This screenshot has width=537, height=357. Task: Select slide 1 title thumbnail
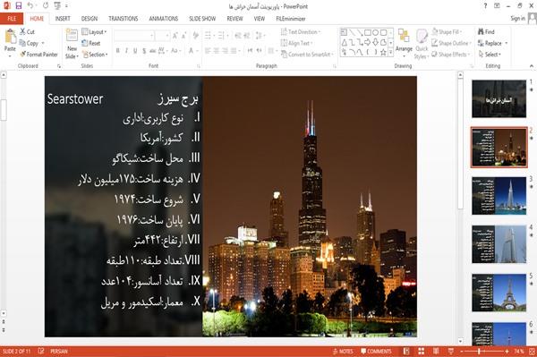coord(499,99)
